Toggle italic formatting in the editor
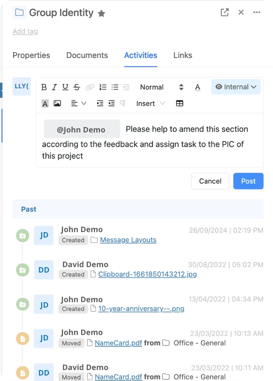This screenshot has height=381, width=273. coord(54,87)
